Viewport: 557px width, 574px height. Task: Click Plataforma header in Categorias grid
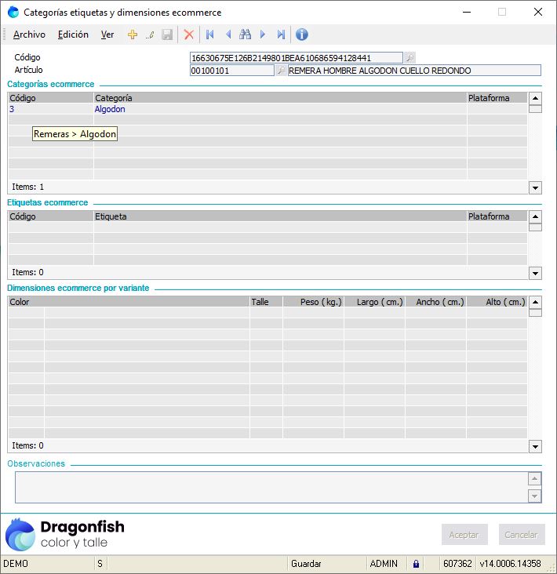pyautogui.click(x=497, y=98)
